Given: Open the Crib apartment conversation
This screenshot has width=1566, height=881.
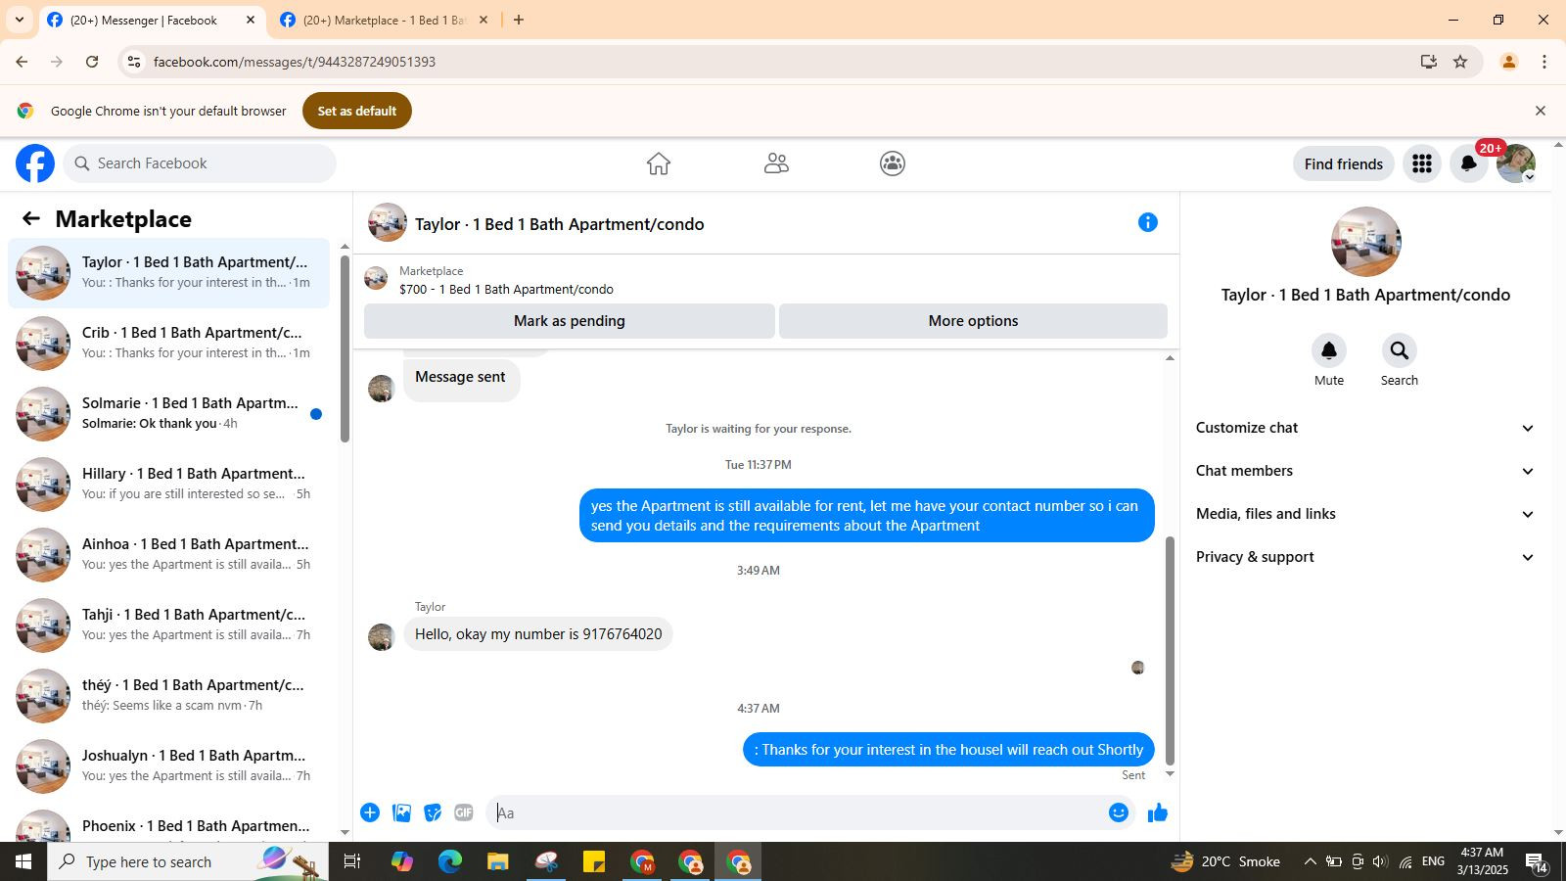Looking at the screenshot, I should click(168, 344).
